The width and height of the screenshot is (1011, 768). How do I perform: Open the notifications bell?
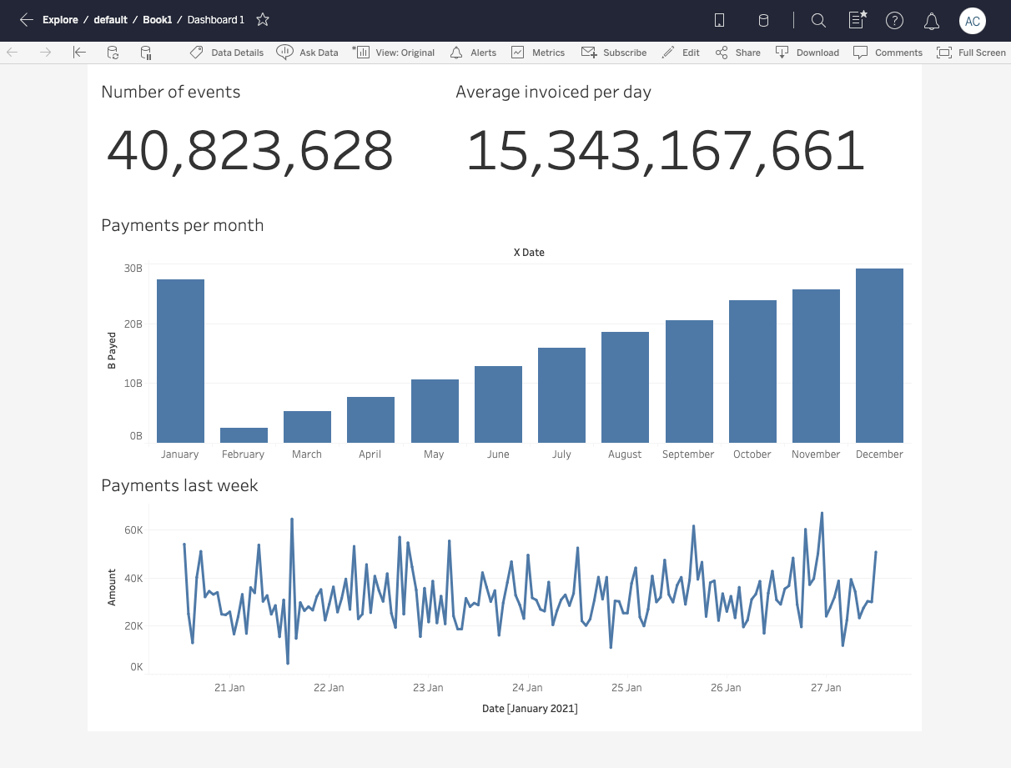pos(932,21)
